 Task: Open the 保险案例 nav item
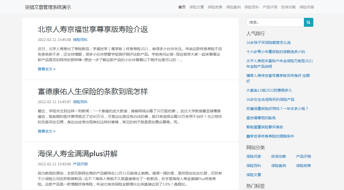point(233,7)
